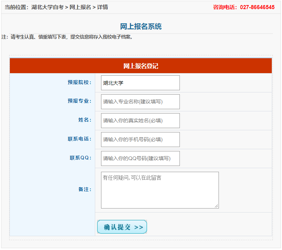
Task: Focus the 预报专业 major name input
Action: click(x=140, y=102)
